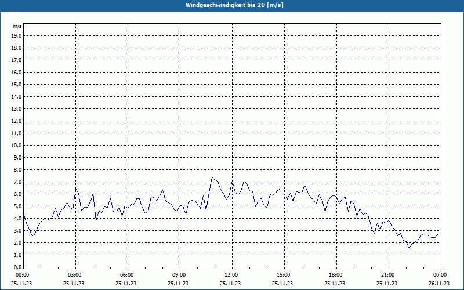Click the y-axis label '16,0'
The height and width of the screenshot is (290, 464).
17,72
